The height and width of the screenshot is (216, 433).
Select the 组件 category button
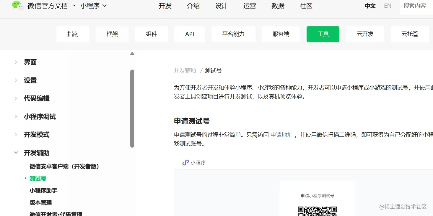pos(152,34)
